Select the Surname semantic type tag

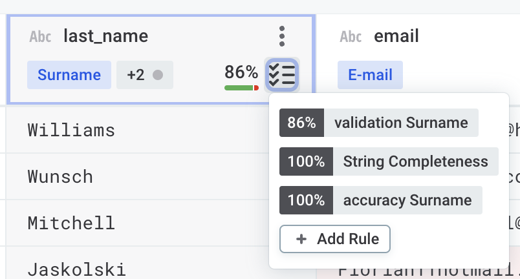(69, 75)
